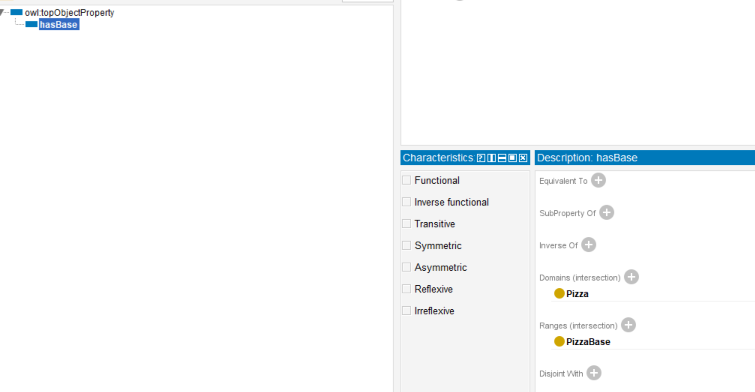Float the Characteristics view
Image resolution: width=755 pixels, height=392 pixels.
pyautogui.click(x=512, y=158)
